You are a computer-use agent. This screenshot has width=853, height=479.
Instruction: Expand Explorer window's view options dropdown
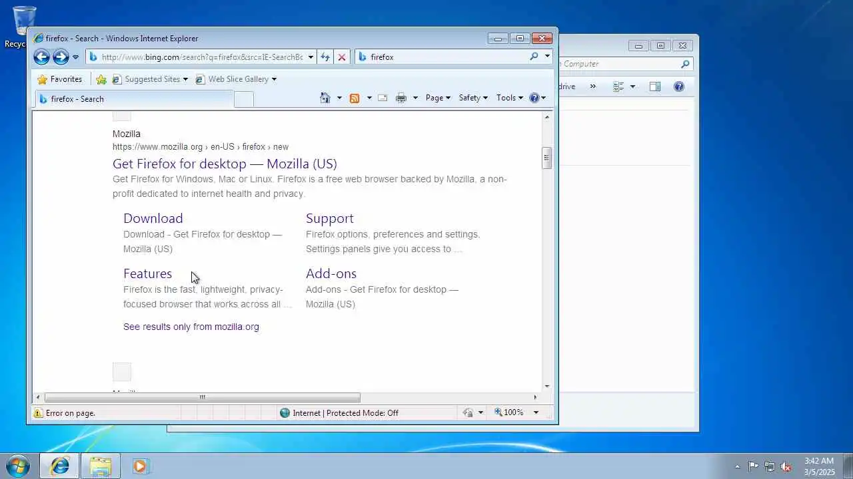pyautogui.click(x=632, y=86)
